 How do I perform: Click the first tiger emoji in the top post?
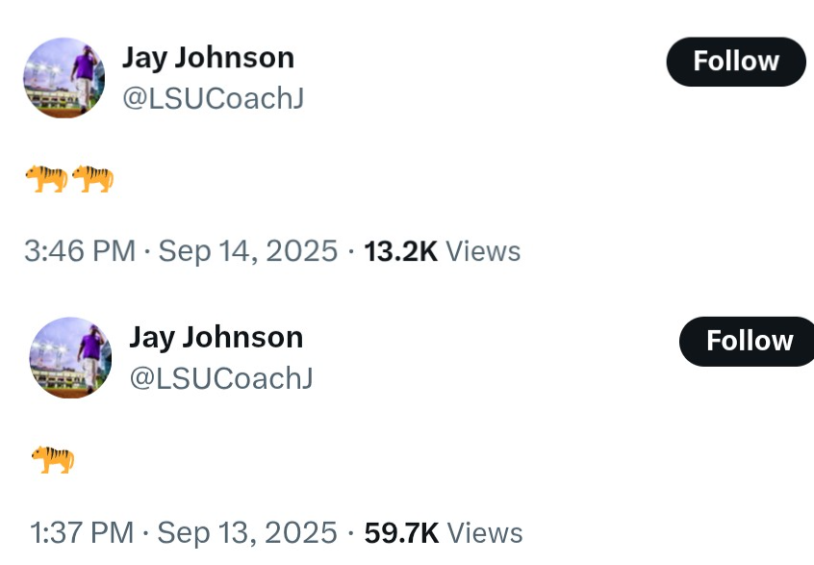tap(45, 178)
